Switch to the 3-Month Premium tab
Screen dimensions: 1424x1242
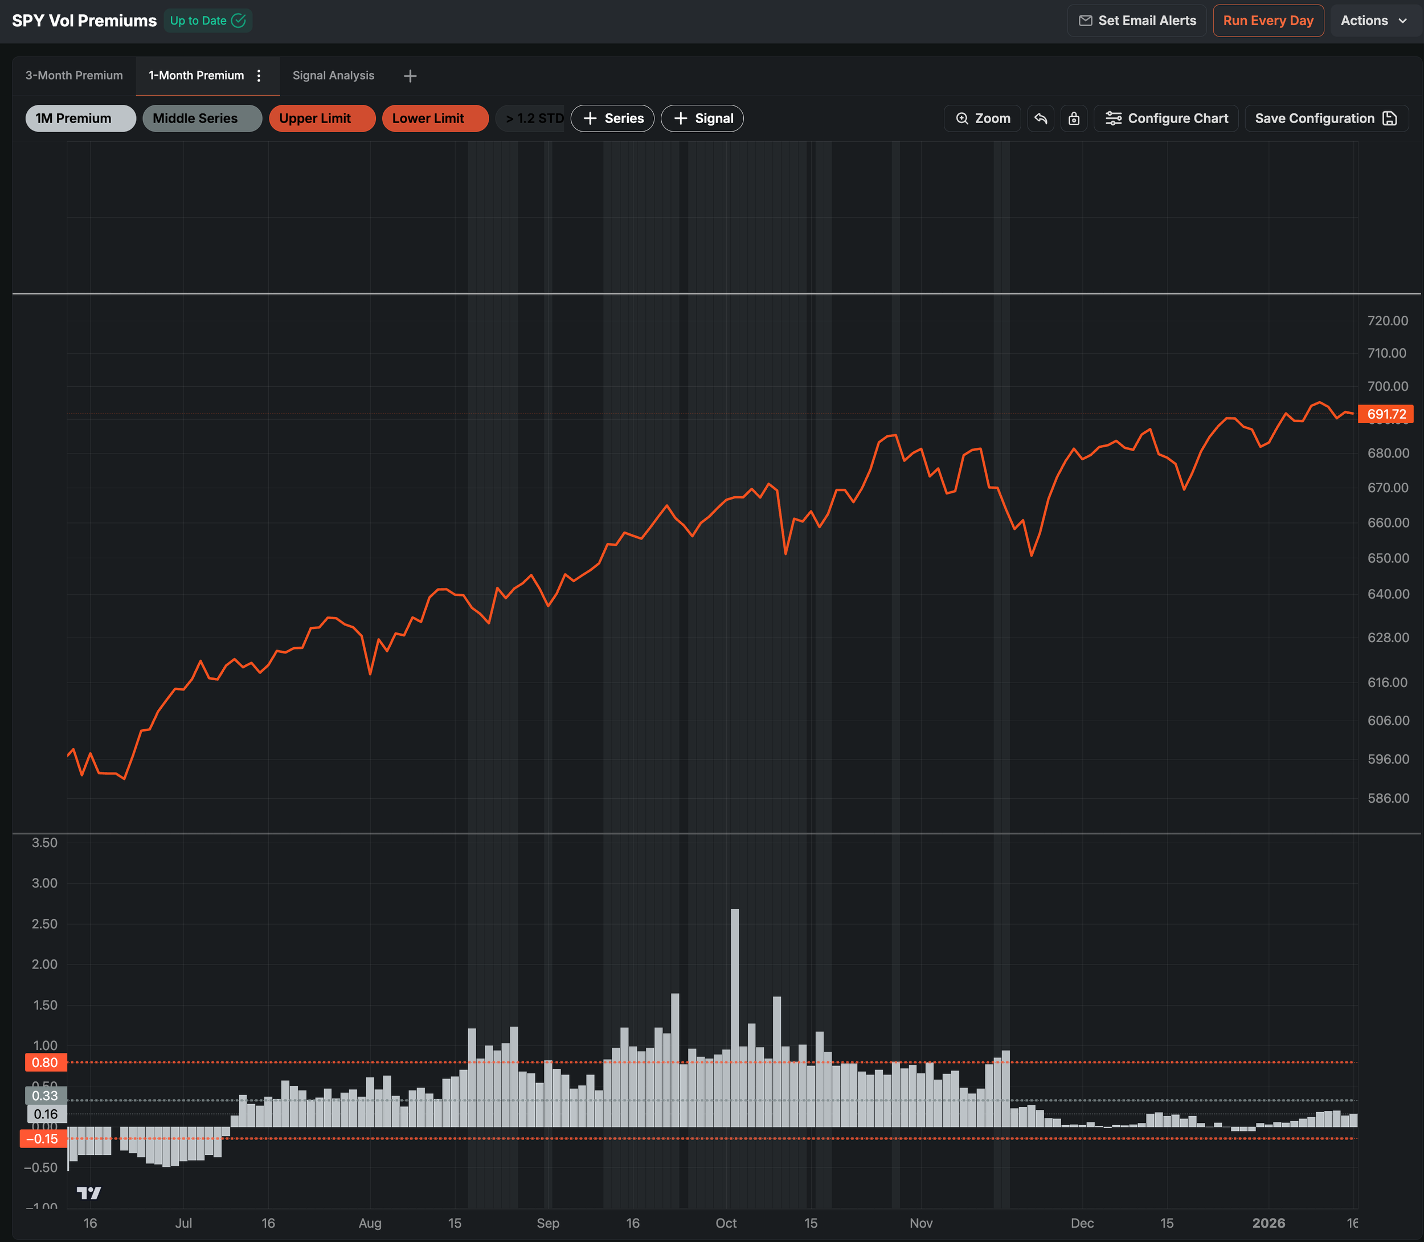tap(74, 76)
